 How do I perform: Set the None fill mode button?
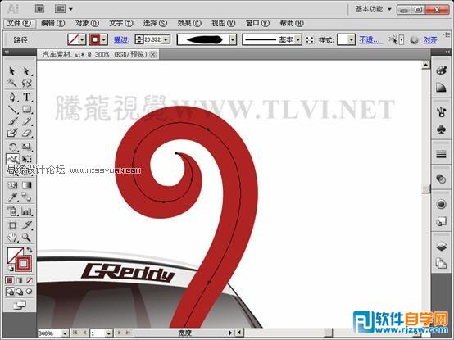click(x=30, y=280)
